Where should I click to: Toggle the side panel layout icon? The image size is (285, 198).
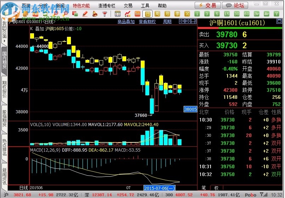[194, 22]
